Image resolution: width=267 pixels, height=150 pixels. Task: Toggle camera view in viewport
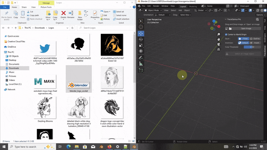tap(219, 44)
